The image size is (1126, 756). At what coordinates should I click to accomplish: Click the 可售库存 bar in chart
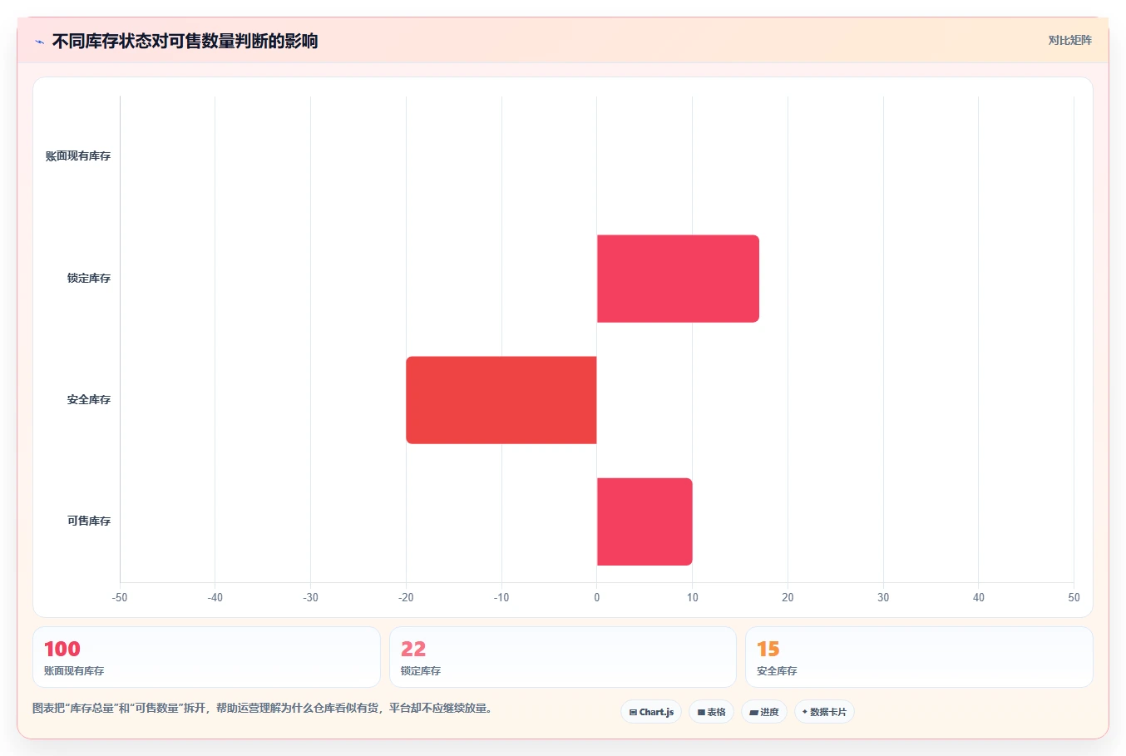pyautogui.click(x=644, y=521)
